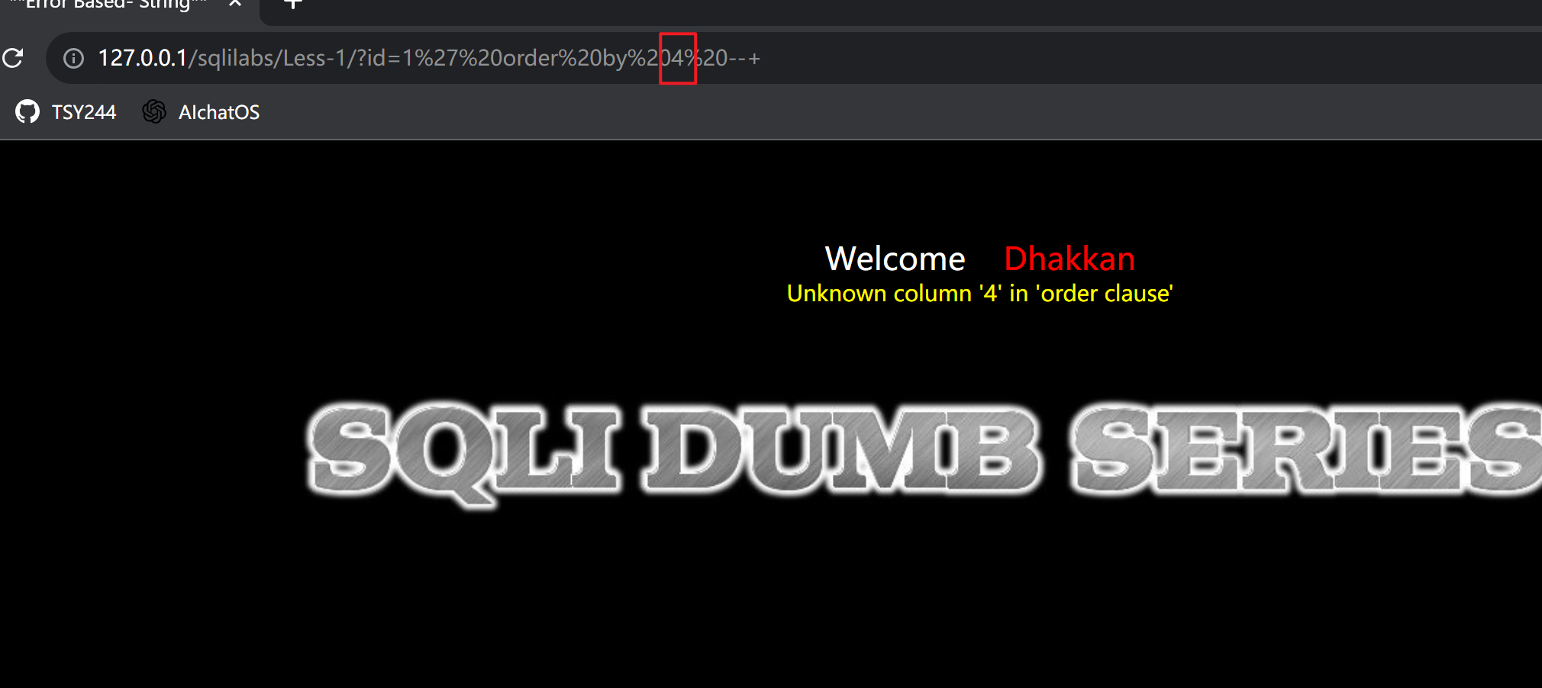This screenshot has width=1542, height=688.
Task: Open the TSY244 GitHub bookmark icon
Action: [x=27, y=112]
